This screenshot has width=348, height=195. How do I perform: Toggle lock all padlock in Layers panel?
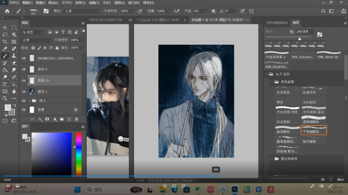coord(57,48)
